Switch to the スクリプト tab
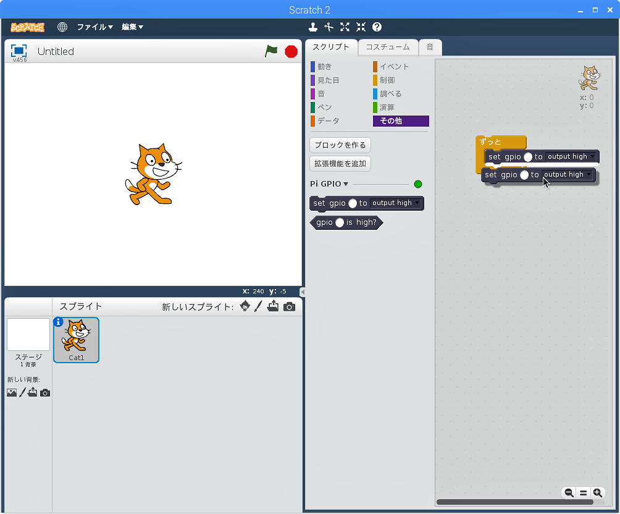This screenshot has height=514, width=620. pyautogui.click(x=331, y=47)
